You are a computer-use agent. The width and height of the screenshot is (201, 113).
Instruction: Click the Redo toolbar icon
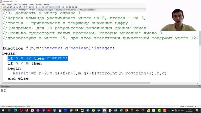(27, 7)
